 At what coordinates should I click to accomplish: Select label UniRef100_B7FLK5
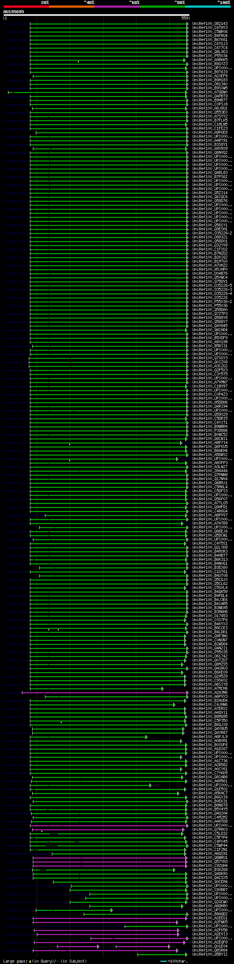coord(210,120)
